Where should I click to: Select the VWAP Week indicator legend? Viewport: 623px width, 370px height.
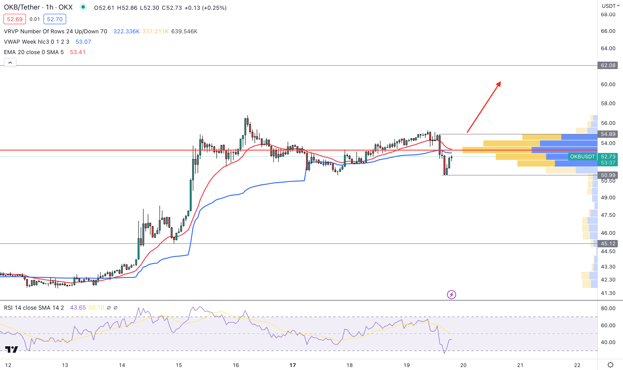tap(37, 42)
